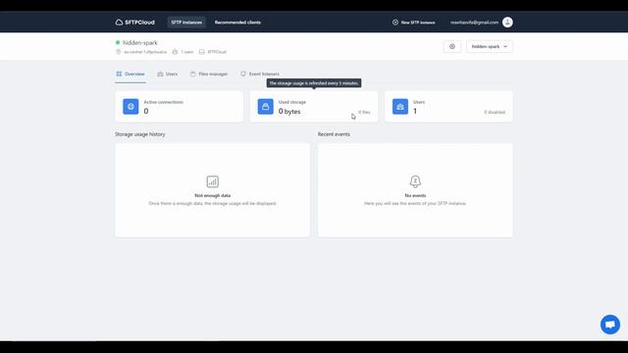
Task: Click the storage icon beside the SFTPCloud label
Action: coord(202,52)
